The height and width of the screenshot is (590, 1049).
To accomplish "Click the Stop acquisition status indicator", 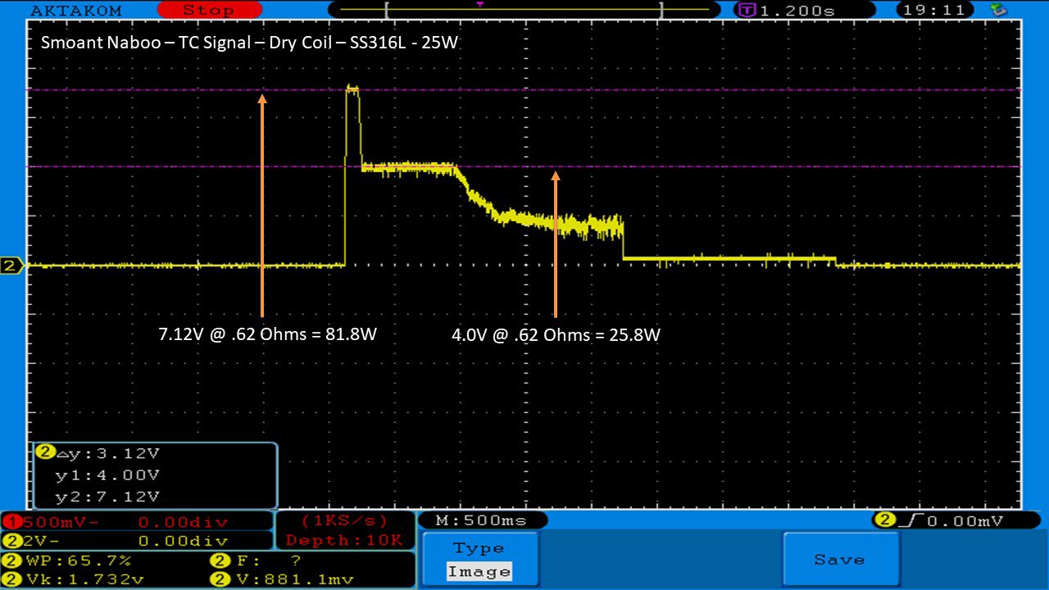I will click(x=208, y=11).
